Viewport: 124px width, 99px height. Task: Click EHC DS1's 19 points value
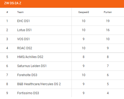108,21
